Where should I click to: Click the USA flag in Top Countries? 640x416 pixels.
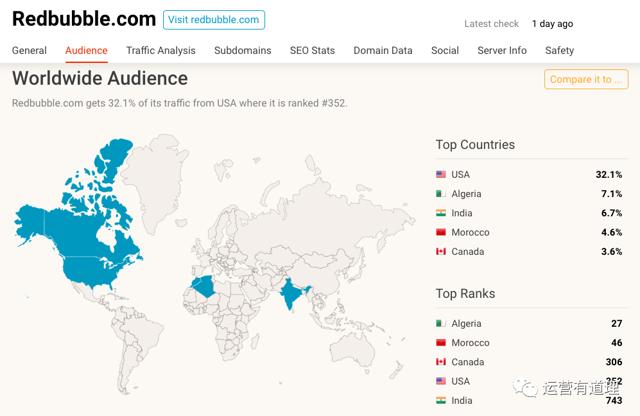pyautogui.click(x=441, y=175)
